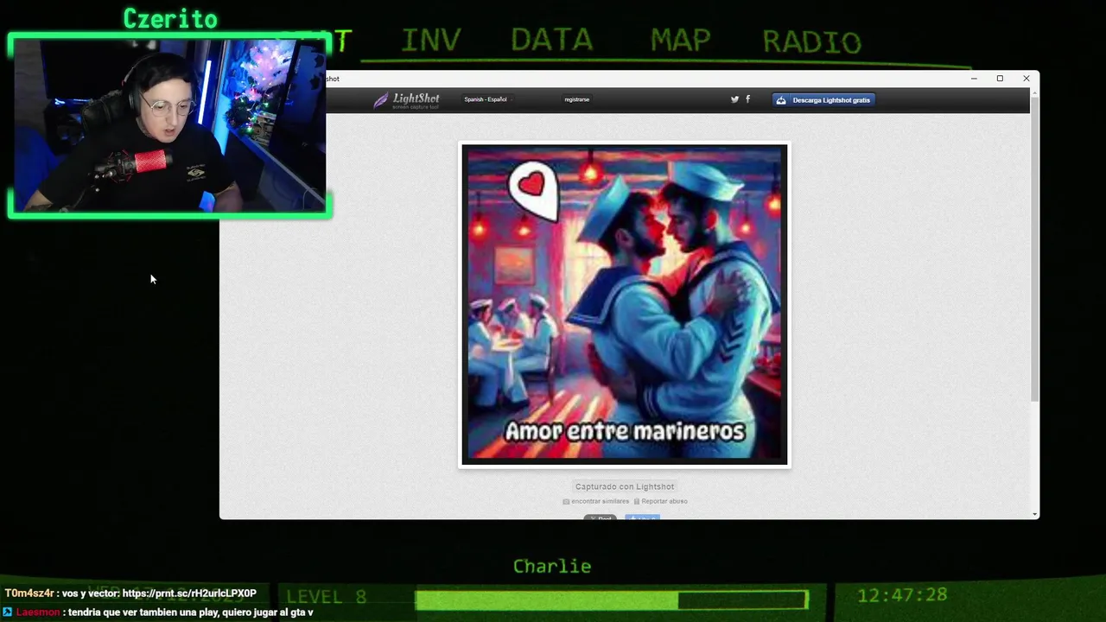
Task: Click the Laesmon chat username
Action: 38,612
